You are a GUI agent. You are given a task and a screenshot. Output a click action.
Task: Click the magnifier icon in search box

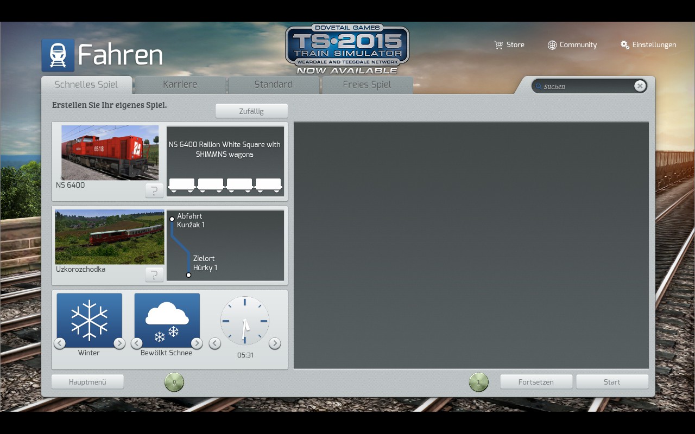539,86
